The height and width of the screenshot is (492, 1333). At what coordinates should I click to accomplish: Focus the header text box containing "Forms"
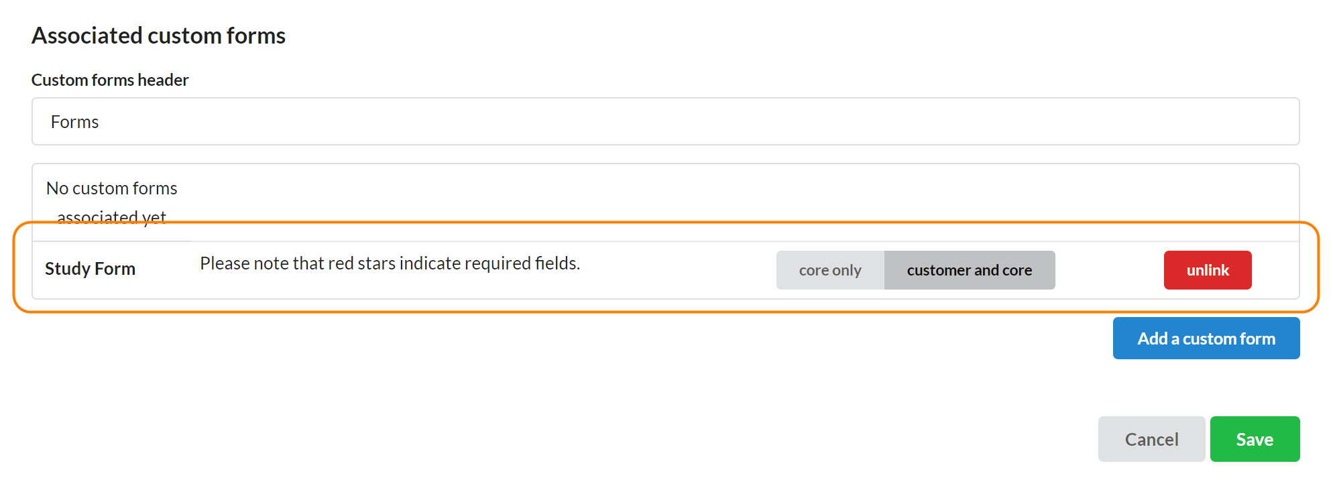tap(665, 121)
